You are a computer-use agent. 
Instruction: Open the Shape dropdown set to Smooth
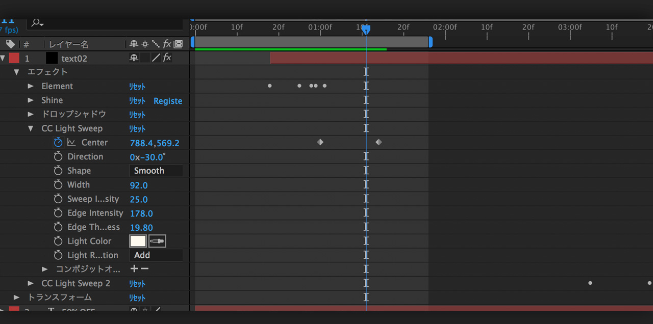(156, 171)
